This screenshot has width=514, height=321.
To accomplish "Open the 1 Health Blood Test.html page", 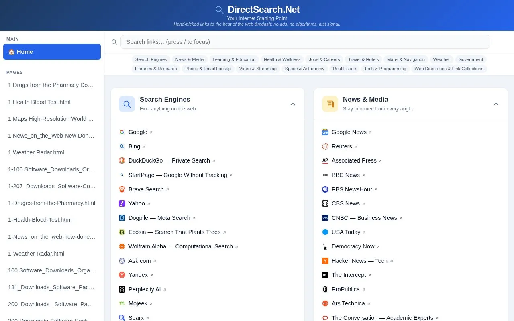I will click(52, 102).
